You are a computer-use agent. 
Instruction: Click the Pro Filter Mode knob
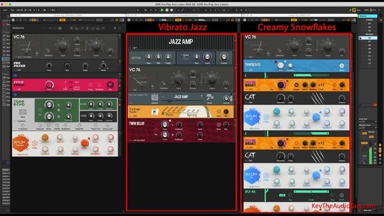point(103,65)
